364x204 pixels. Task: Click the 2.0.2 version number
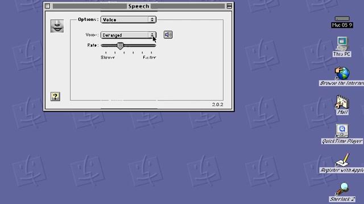coord(217,104)
